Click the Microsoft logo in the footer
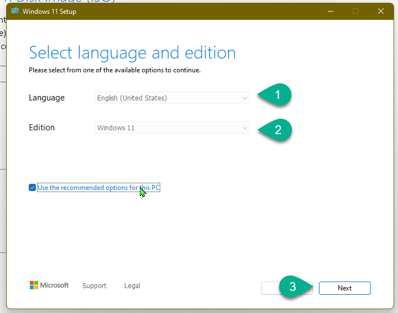This screenshot has width=398, height=313. (x=49, y=285)
